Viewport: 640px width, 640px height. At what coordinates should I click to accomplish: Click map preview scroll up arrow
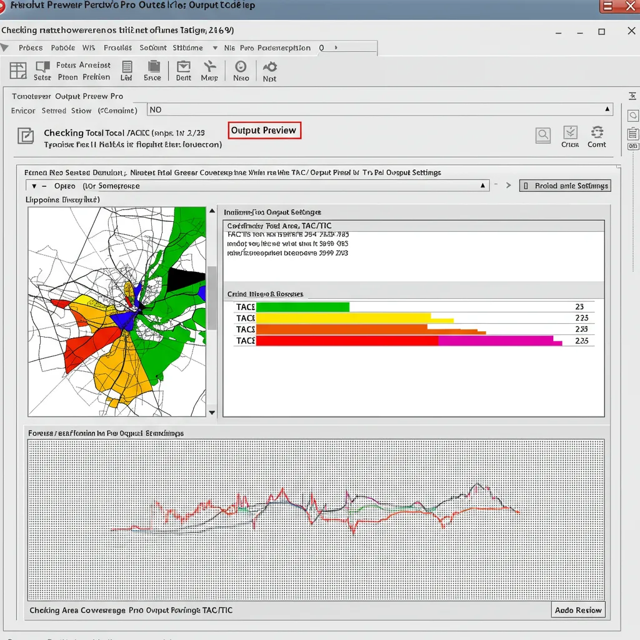tap(212, 211)
